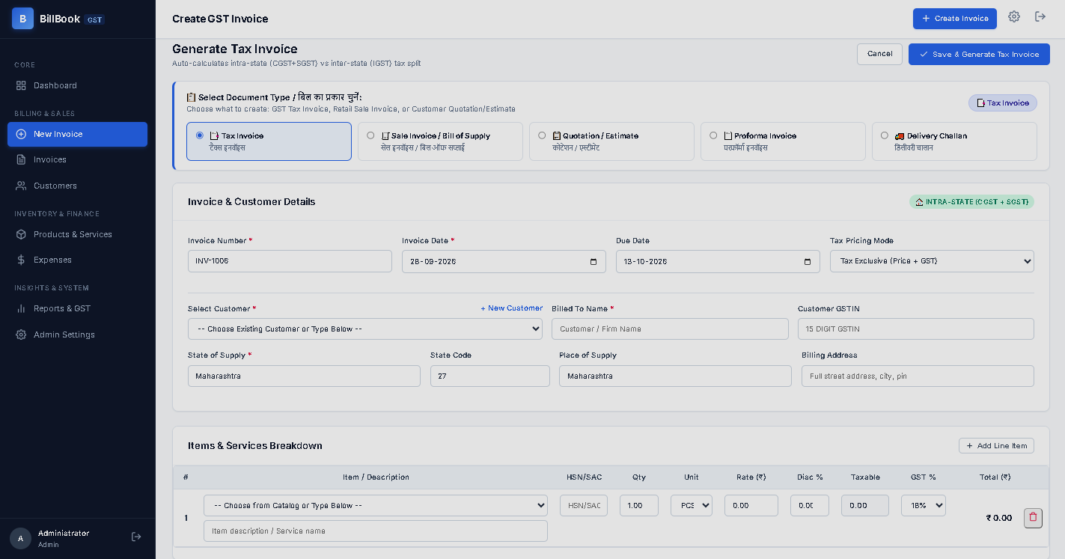Screen dimensions: 1065x559
Task: Click the logout icon in top header
Action: [x=1040, y=16]
